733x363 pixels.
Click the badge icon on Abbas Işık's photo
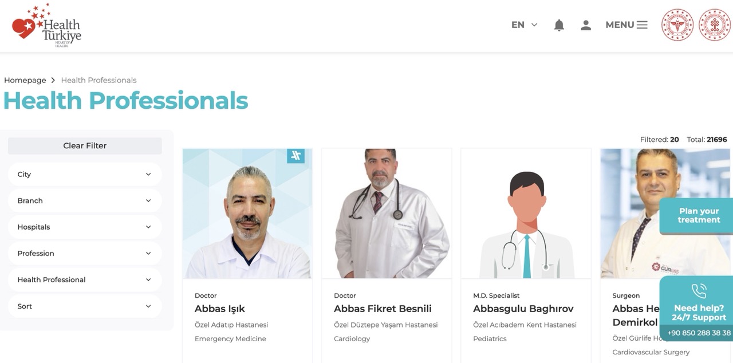pyautogui.click(x=295, y=155)
